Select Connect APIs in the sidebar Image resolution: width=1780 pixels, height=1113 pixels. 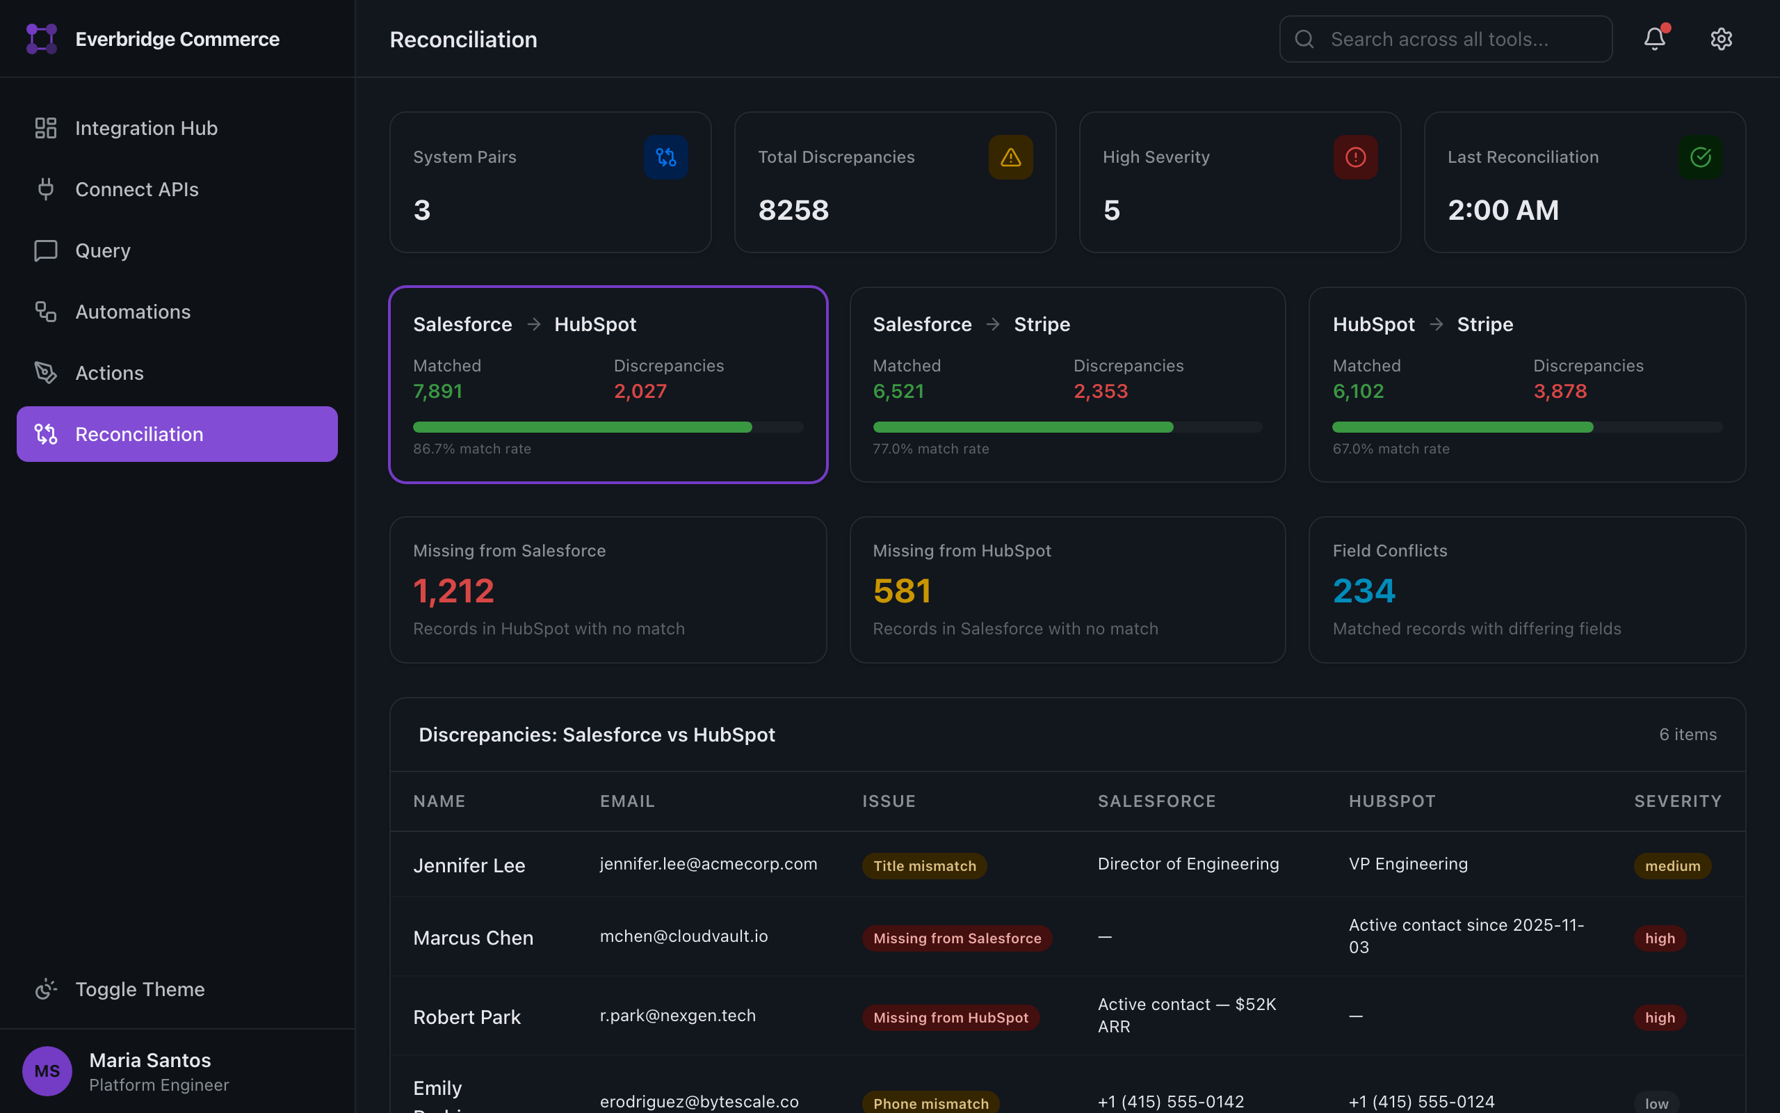(137, 189)
